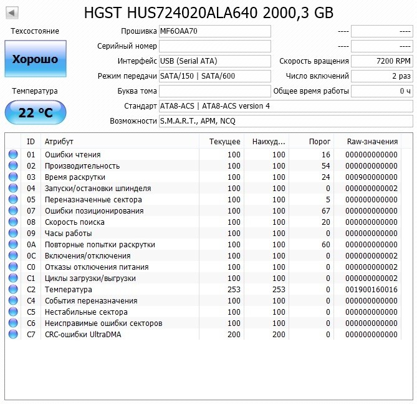The image size is (417, 404).
Task: Select the Неисправимые ошибки секторов attribute name
Action: pyautogui.click(x=103, y=323)
